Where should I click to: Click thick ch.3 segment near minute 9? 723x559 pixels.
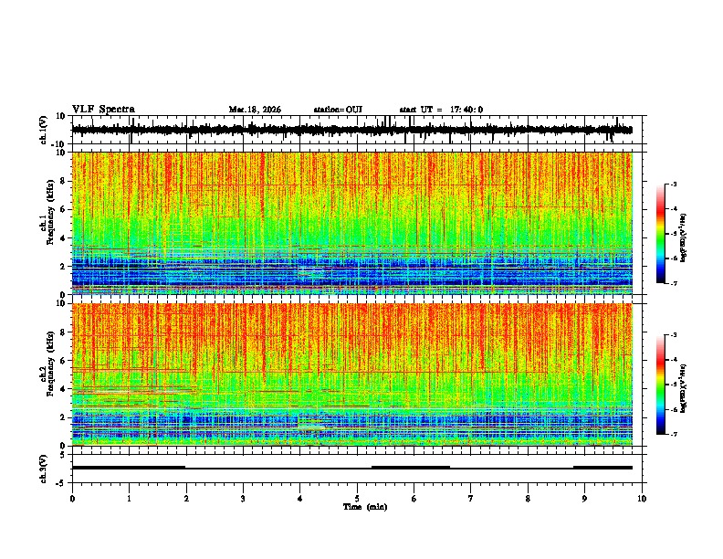point(602,468)
